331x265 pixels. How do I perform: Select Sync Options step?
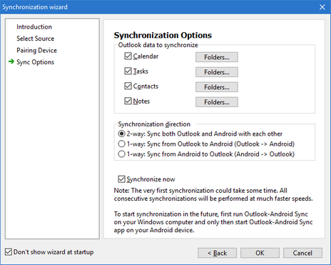(x=36, y=62)
